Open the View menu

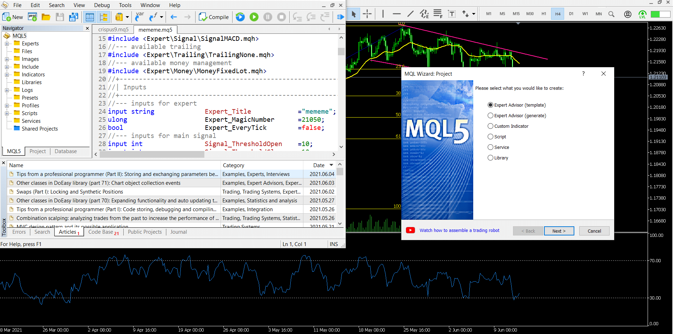(x=79, y=5)
